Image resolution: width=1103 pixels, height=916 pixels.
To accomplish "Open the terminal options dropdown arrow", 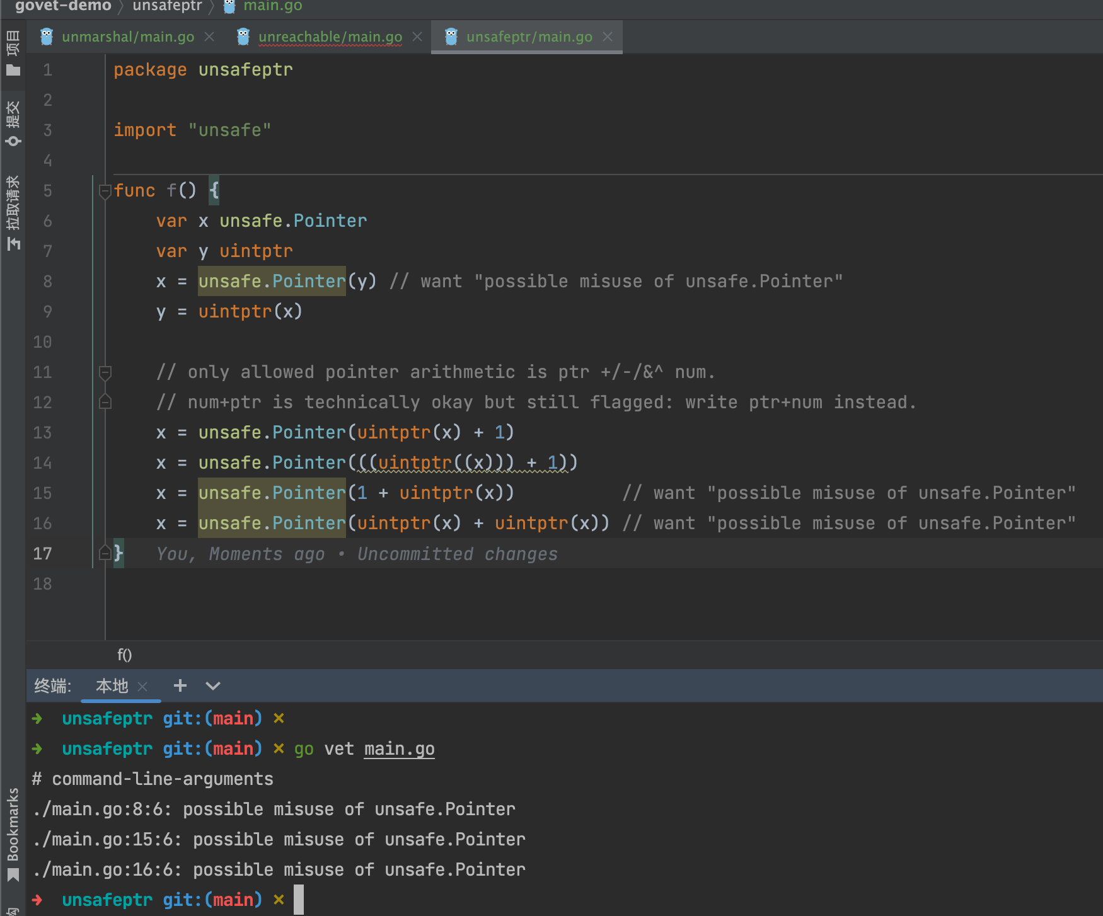I will coord(213,686).
